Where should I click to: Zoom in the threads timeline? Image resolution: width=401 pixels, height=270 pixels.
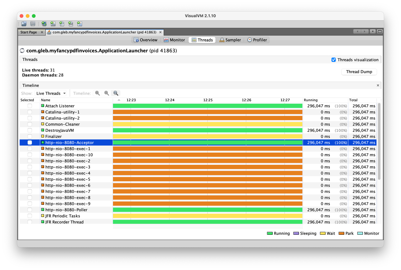97,93
